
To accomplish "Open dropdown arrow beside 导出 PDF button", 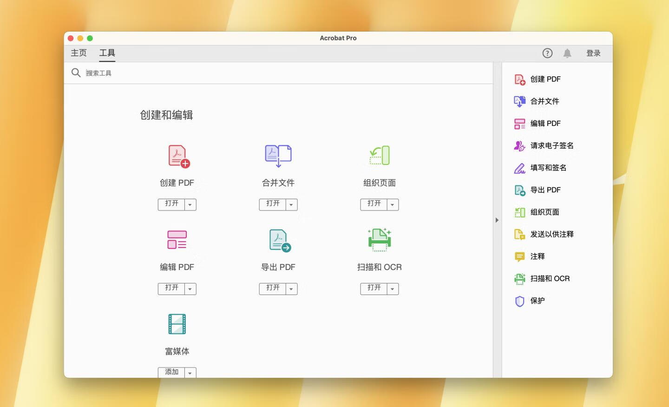I will (291, 289).
